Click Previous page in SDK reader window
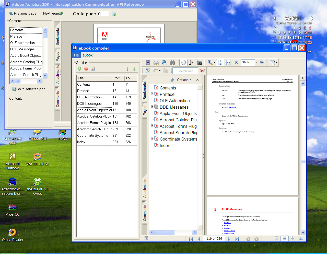 tap(23, 13)
